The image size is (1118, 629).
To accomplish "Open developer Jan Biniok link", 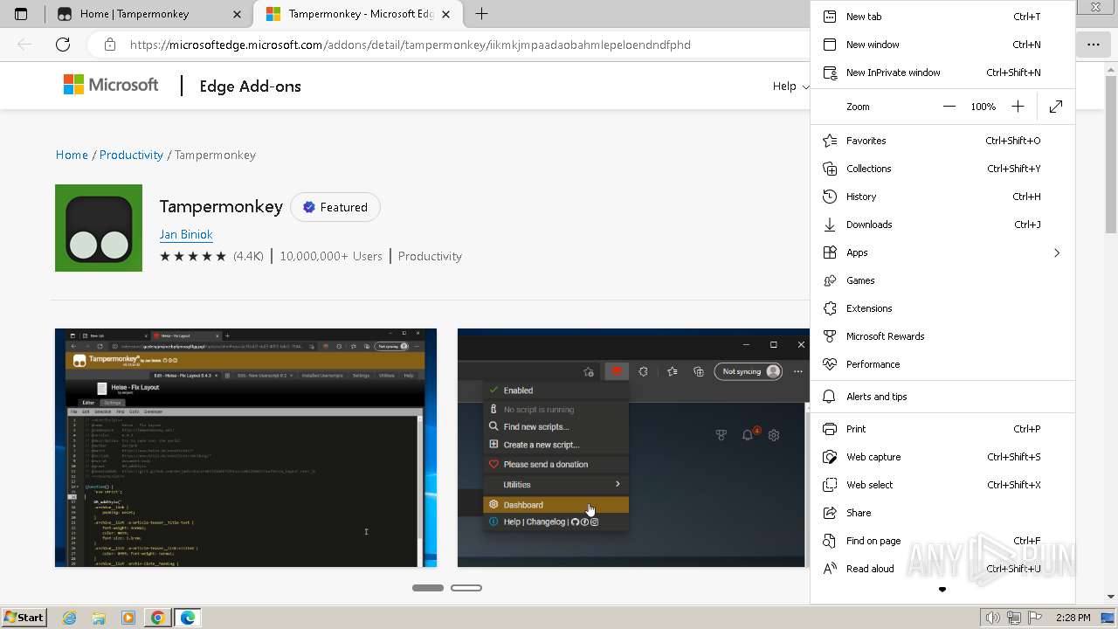I will tap(186, 234).
